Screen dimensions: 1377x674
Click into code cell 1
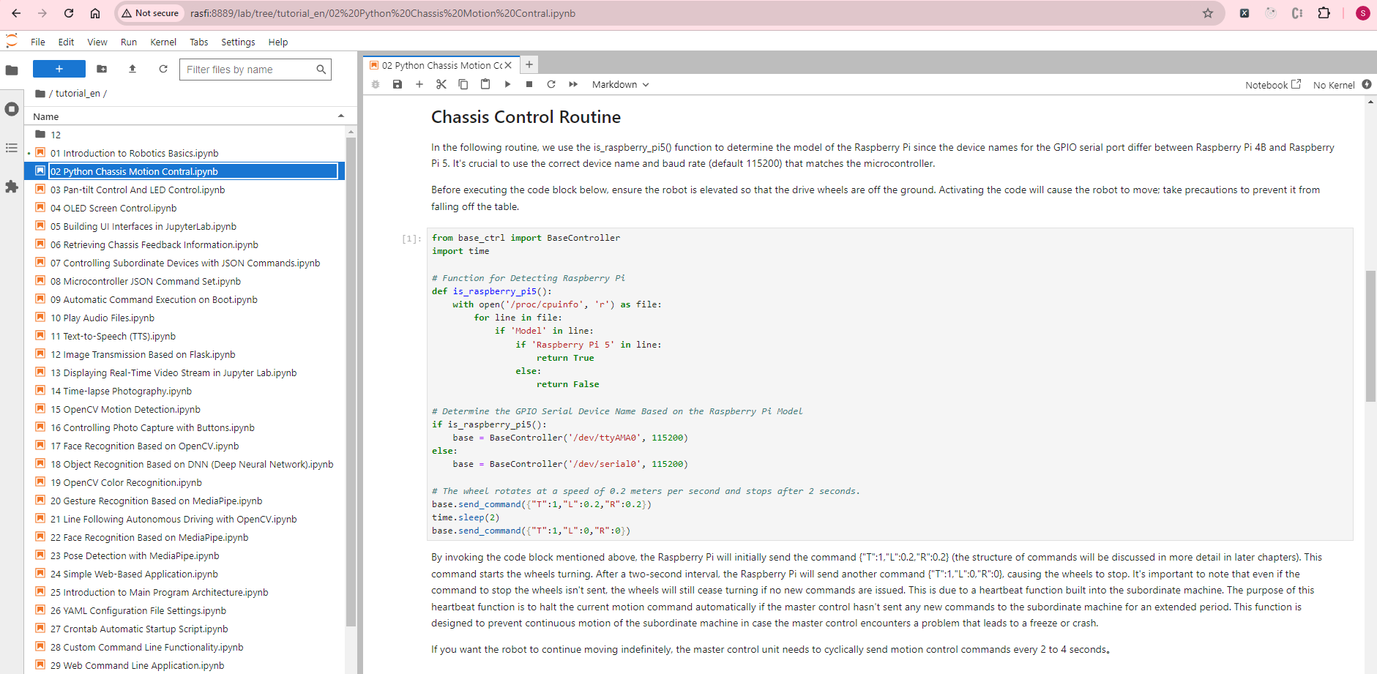[892, 384]
